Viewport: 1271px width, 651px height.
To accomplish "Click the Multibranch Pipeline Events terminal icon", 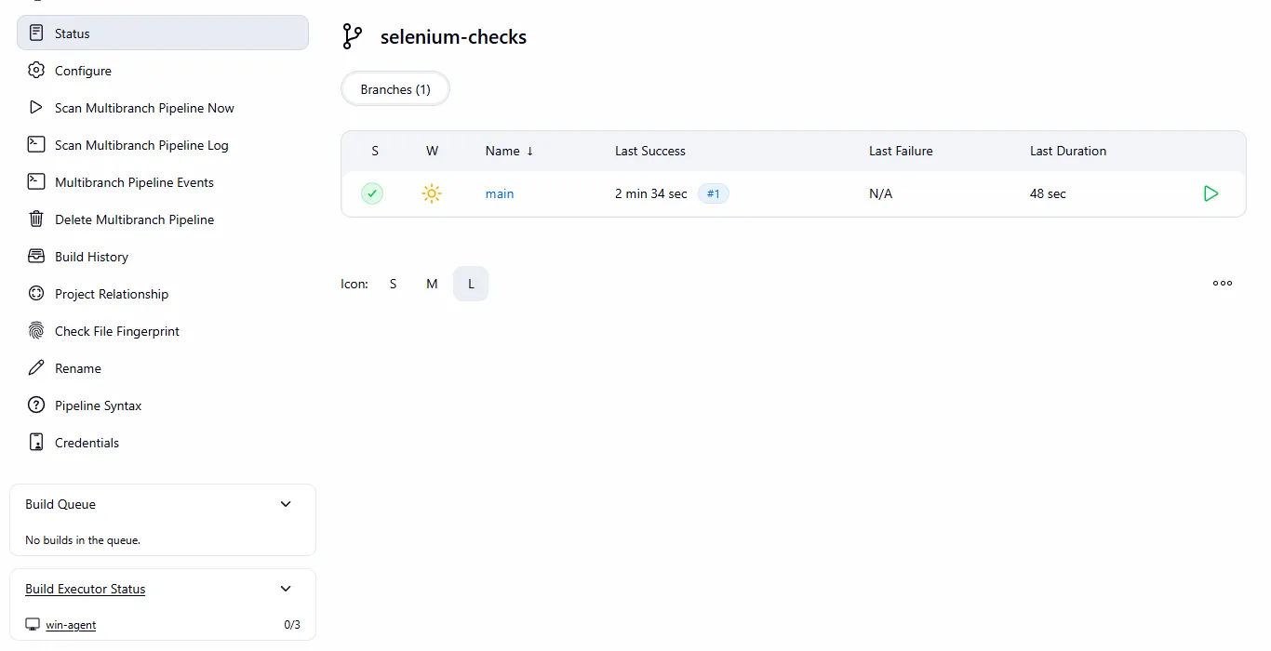I will tap(36, 181).
